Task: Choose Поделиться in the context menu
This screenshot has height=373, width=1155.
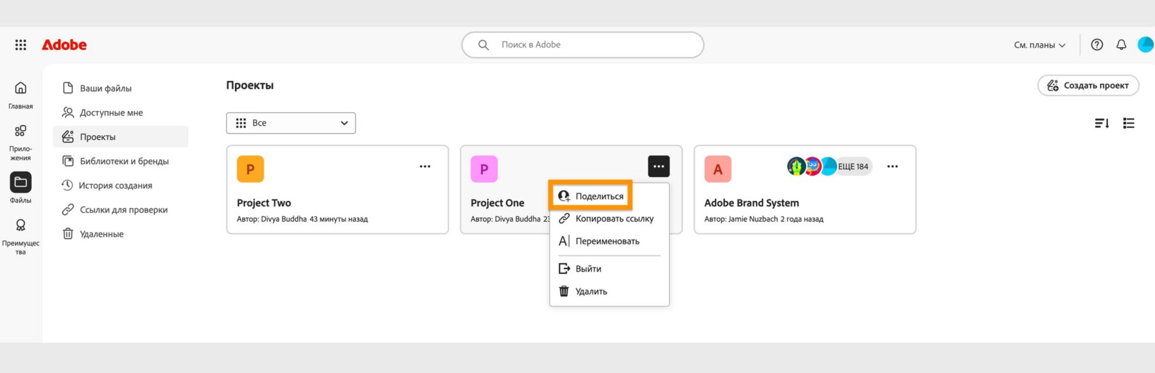Action: (591, 196)
